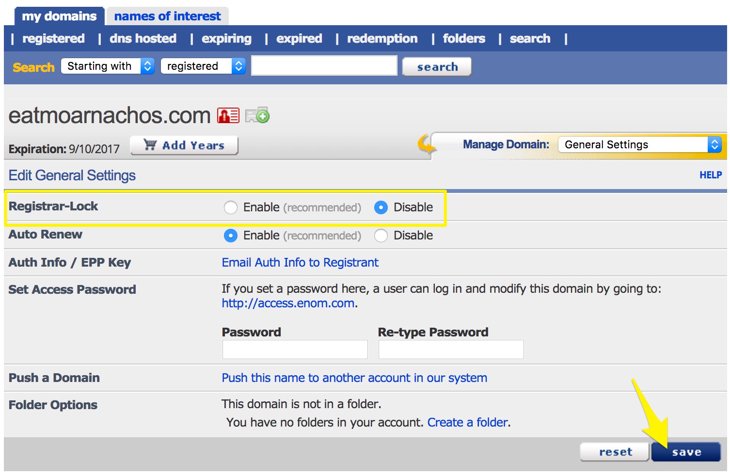
Task: Focus the Re-type Password input field
Action: (451, 349)
